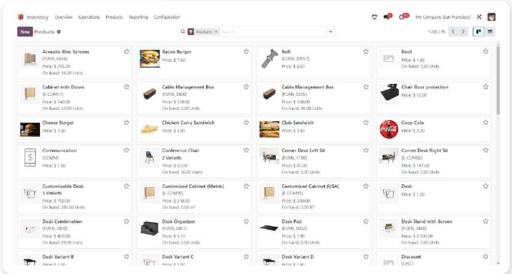Open the company switcher My Company (San Francisco)
The height and width of the screenshot is (274, 512).
[x=443, y=17]
